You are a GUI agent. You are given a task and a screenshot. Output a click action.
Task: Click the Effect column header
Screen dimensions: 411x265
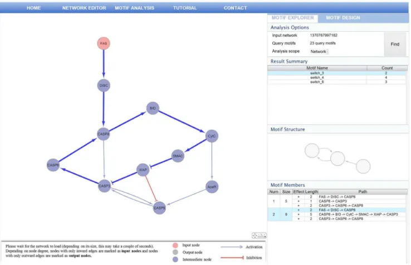tap(299, 192)
